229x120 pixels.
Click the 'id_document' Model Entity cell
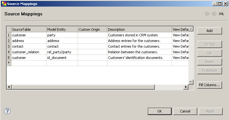[62, 58]
